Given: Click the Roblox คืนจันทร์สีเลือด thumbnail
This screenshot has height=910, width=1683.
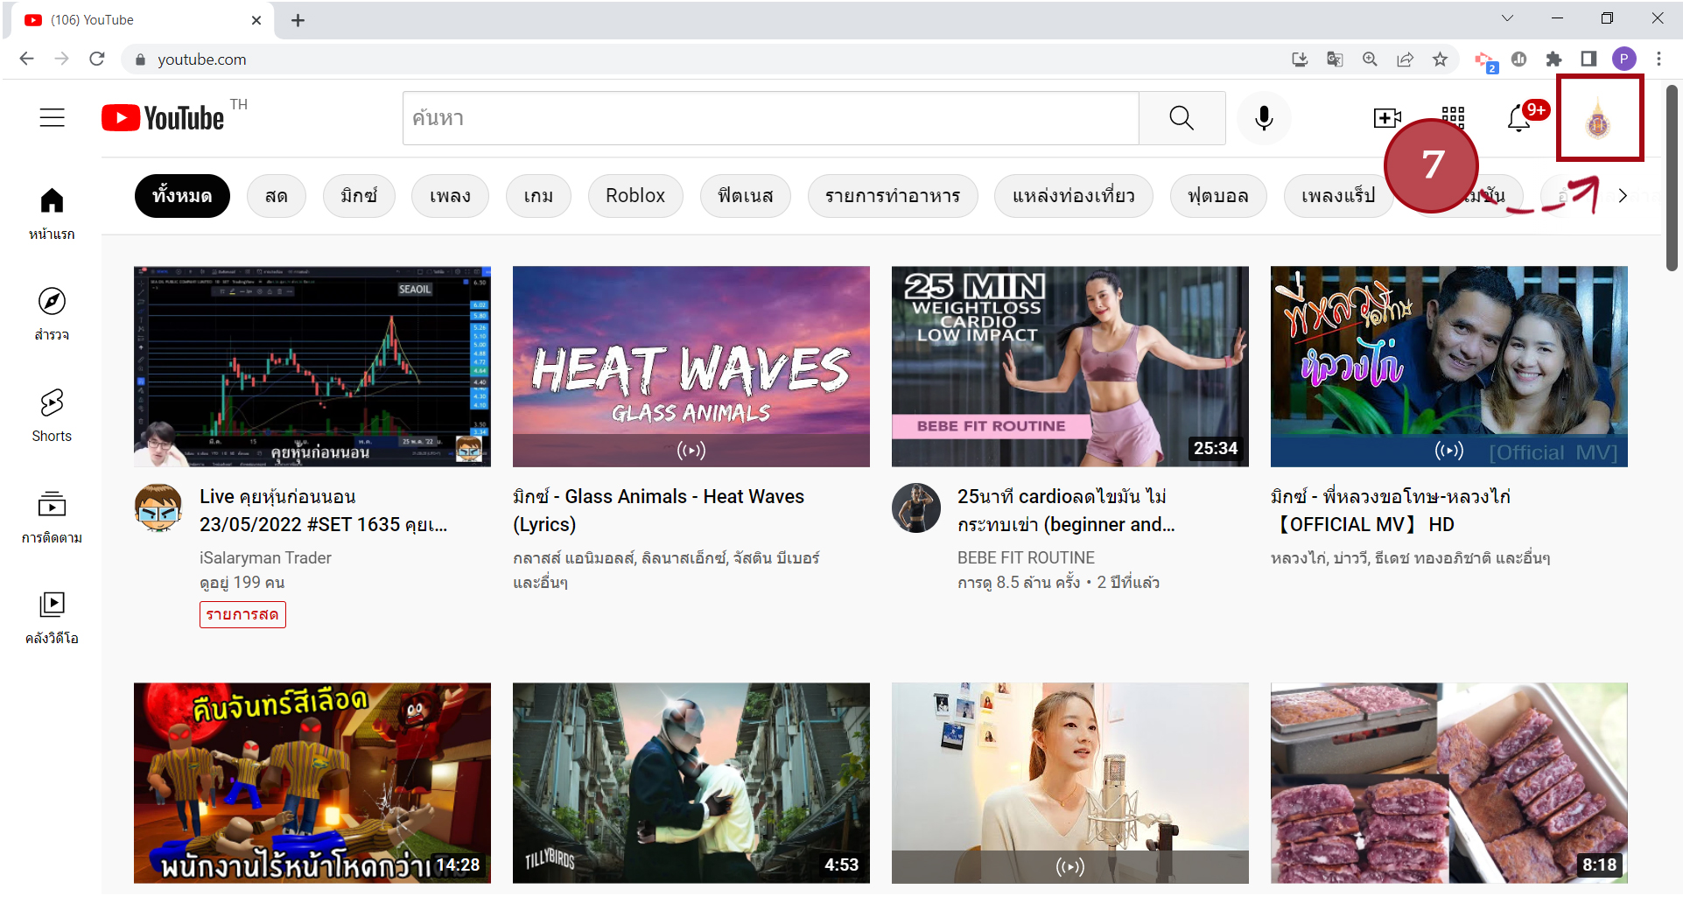Looking at the screenshot, I should [x=312, y=783].
